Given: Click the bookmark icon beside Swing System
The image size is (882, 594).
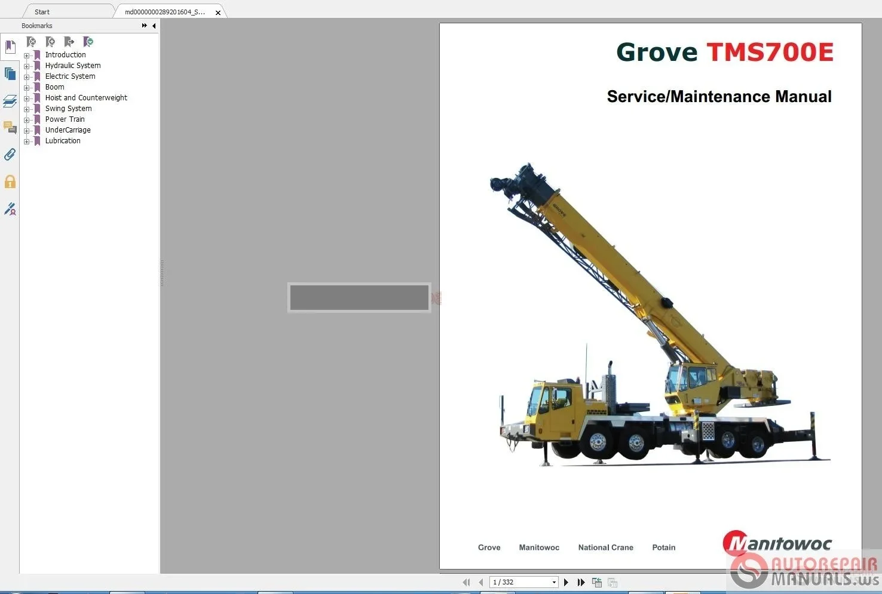Looking at the screenshot, I should tap(38, 109).
